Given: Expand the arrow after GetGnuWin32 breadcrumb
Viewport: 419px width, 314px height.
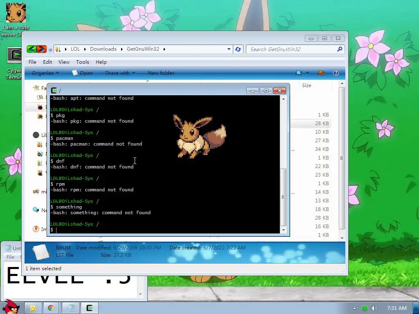Looking at the screenshot, I should pyautogui.click(x=164, y=49).
